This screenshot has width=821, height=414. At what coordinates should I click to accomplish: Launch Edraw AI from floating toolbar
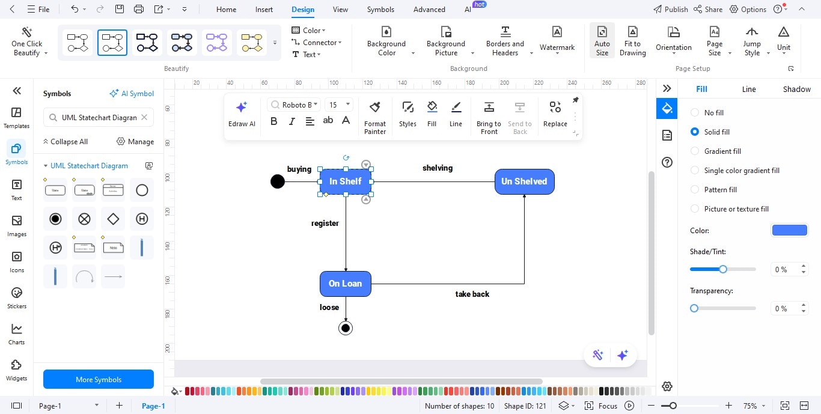[242, 114]
